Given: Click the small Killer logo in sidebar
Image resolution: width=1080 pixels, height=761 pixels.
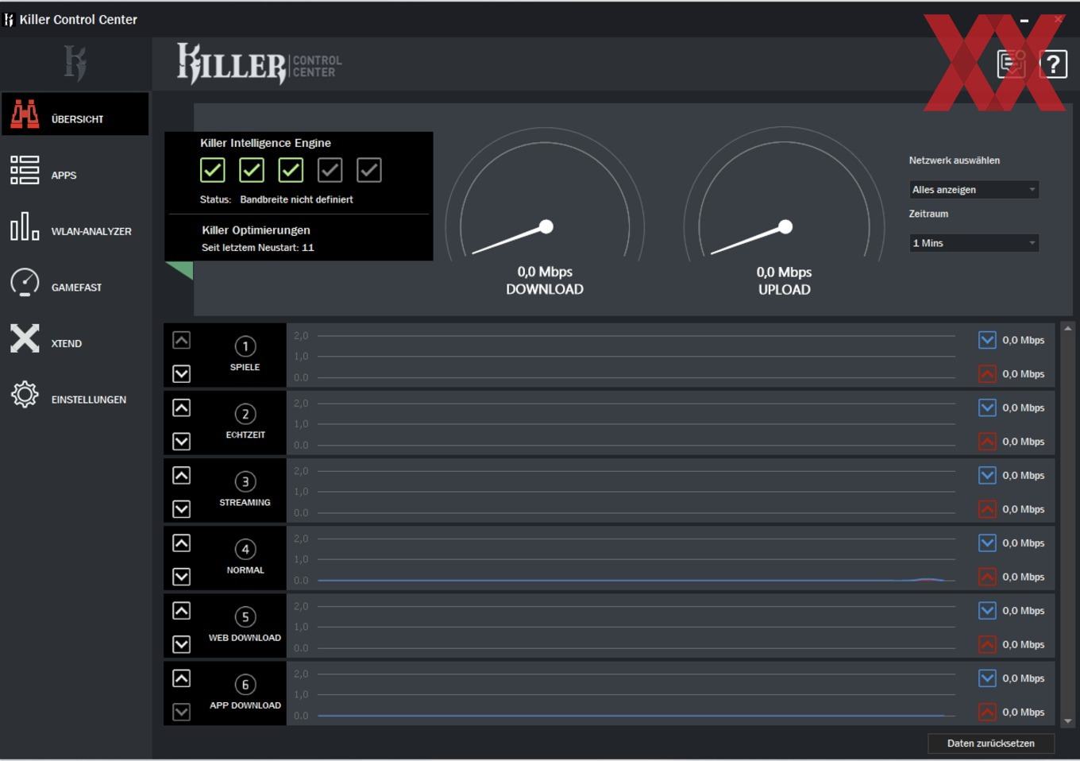Looking at the screenshot, I should tap(75, 64).
